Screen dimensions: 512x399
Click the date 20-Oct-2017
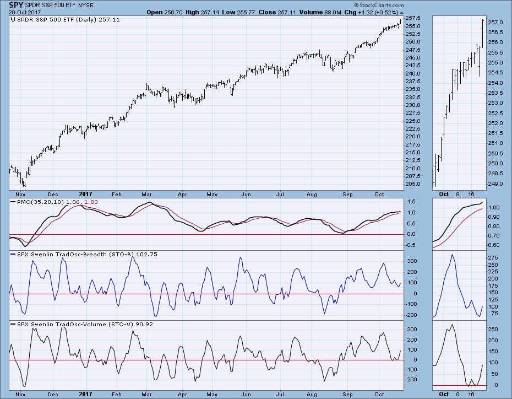click(25, 13)
